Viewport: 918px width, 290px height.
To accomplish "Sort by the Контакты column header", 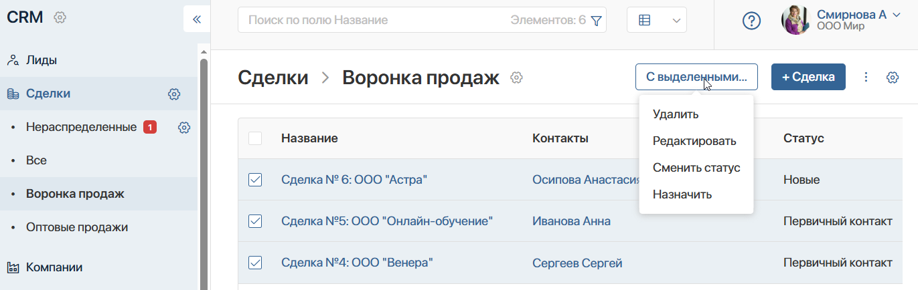I will [x=560, y=138].
